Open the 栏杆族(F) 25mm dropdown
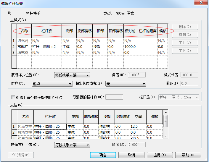 point(179,97)
